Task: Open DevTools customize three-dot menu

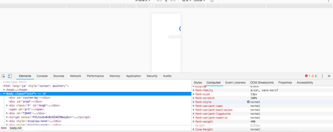Action: [x=322, y=76]
